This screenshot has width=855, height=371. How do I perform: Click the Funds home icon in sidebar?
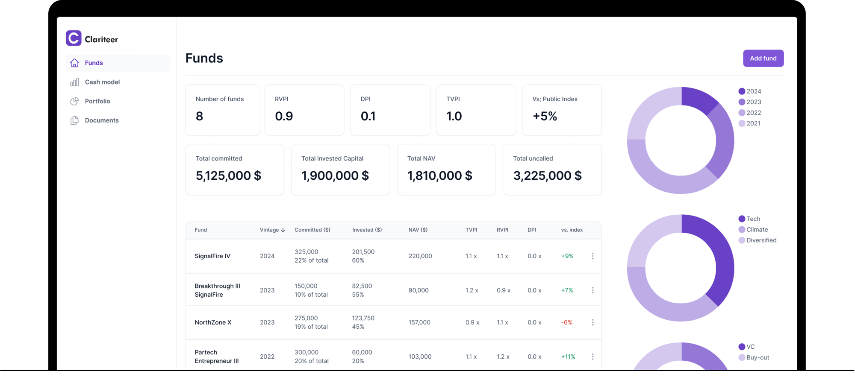point(74,63)
